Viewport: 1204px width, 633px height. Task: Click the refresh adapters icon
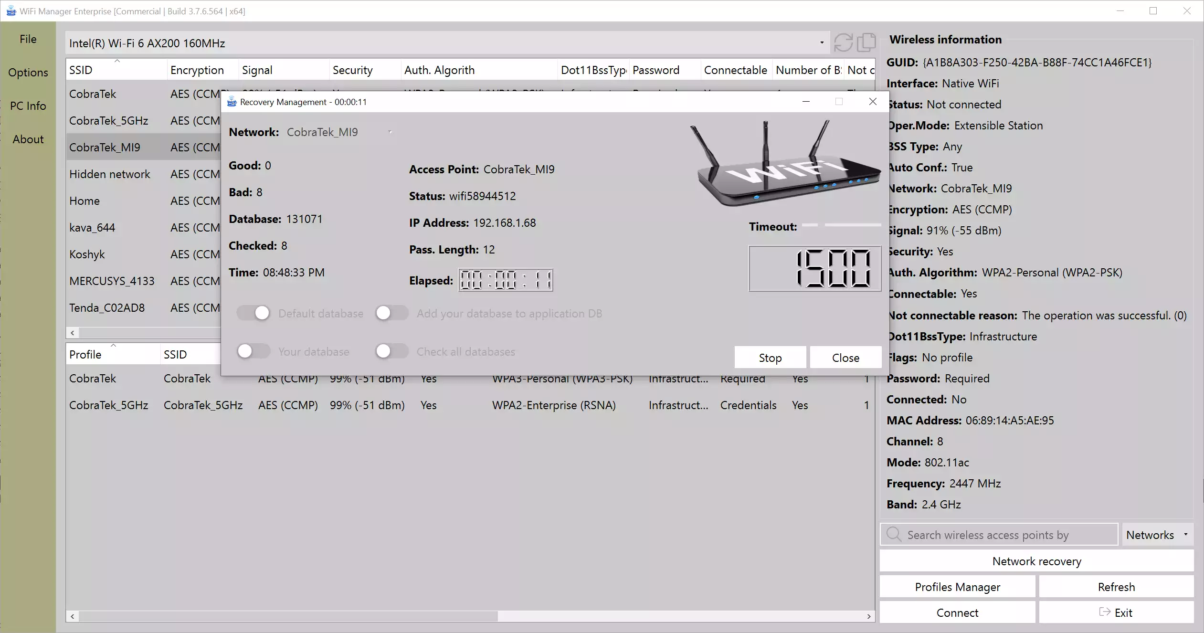(x=843, y=42)
